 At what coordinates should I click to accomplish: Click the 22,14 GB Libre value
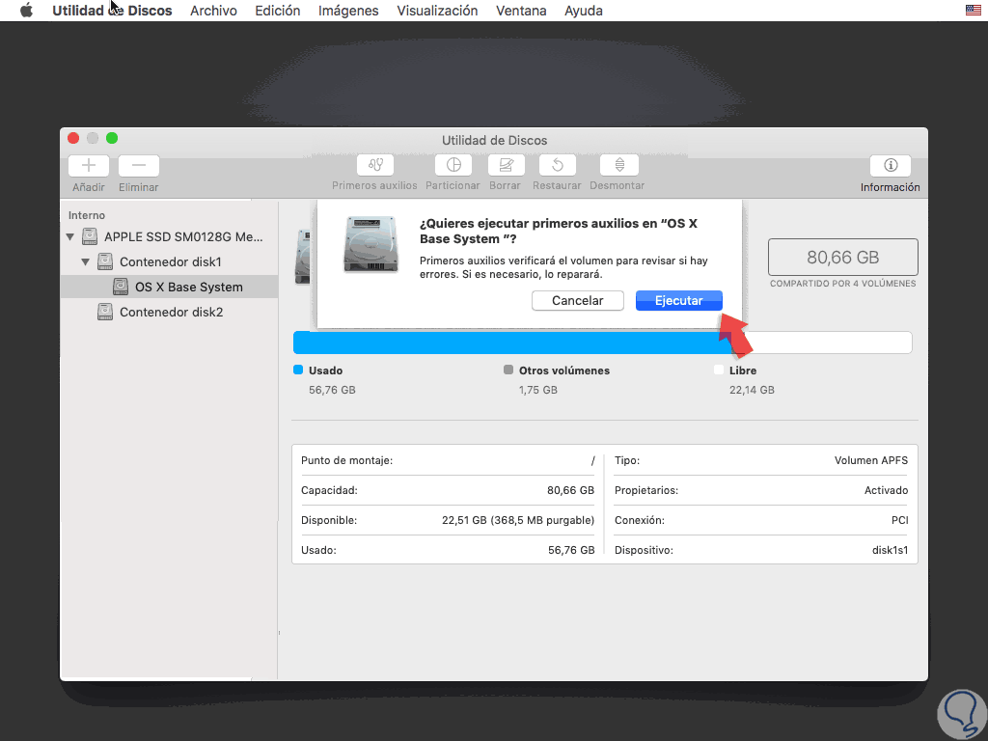click(x=752, y=390)
